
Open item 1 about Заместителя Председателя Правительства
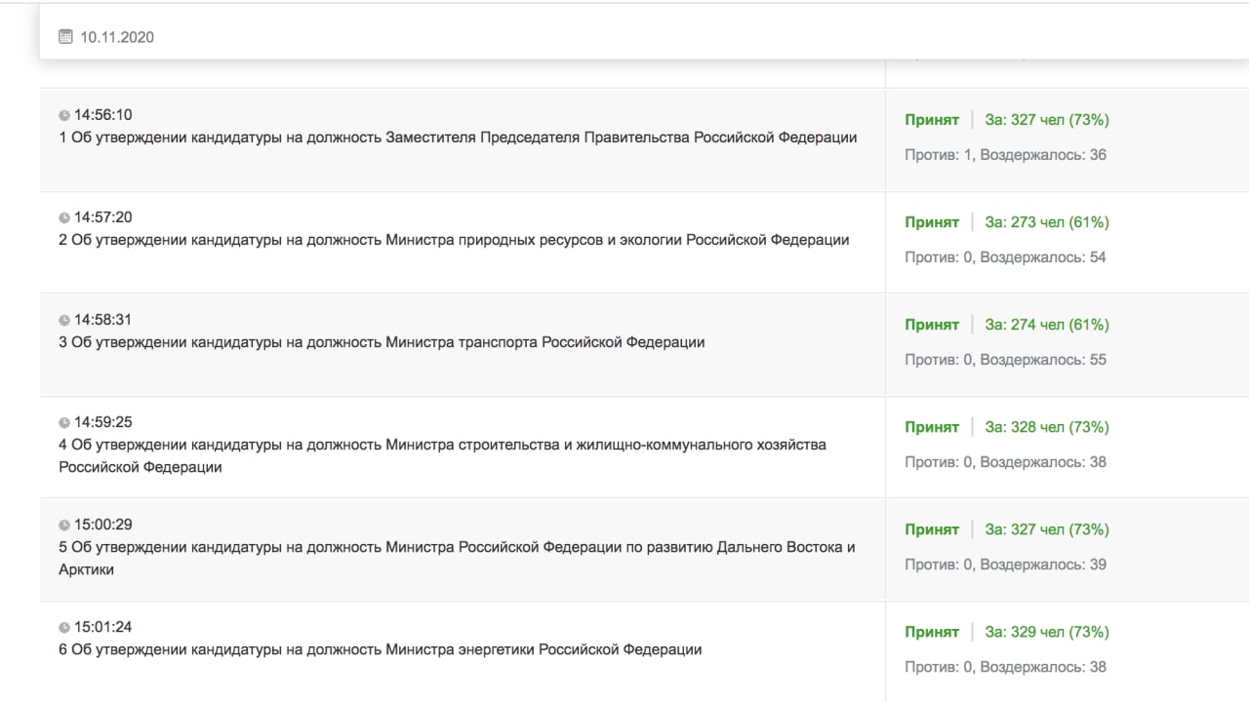(458, 137)
